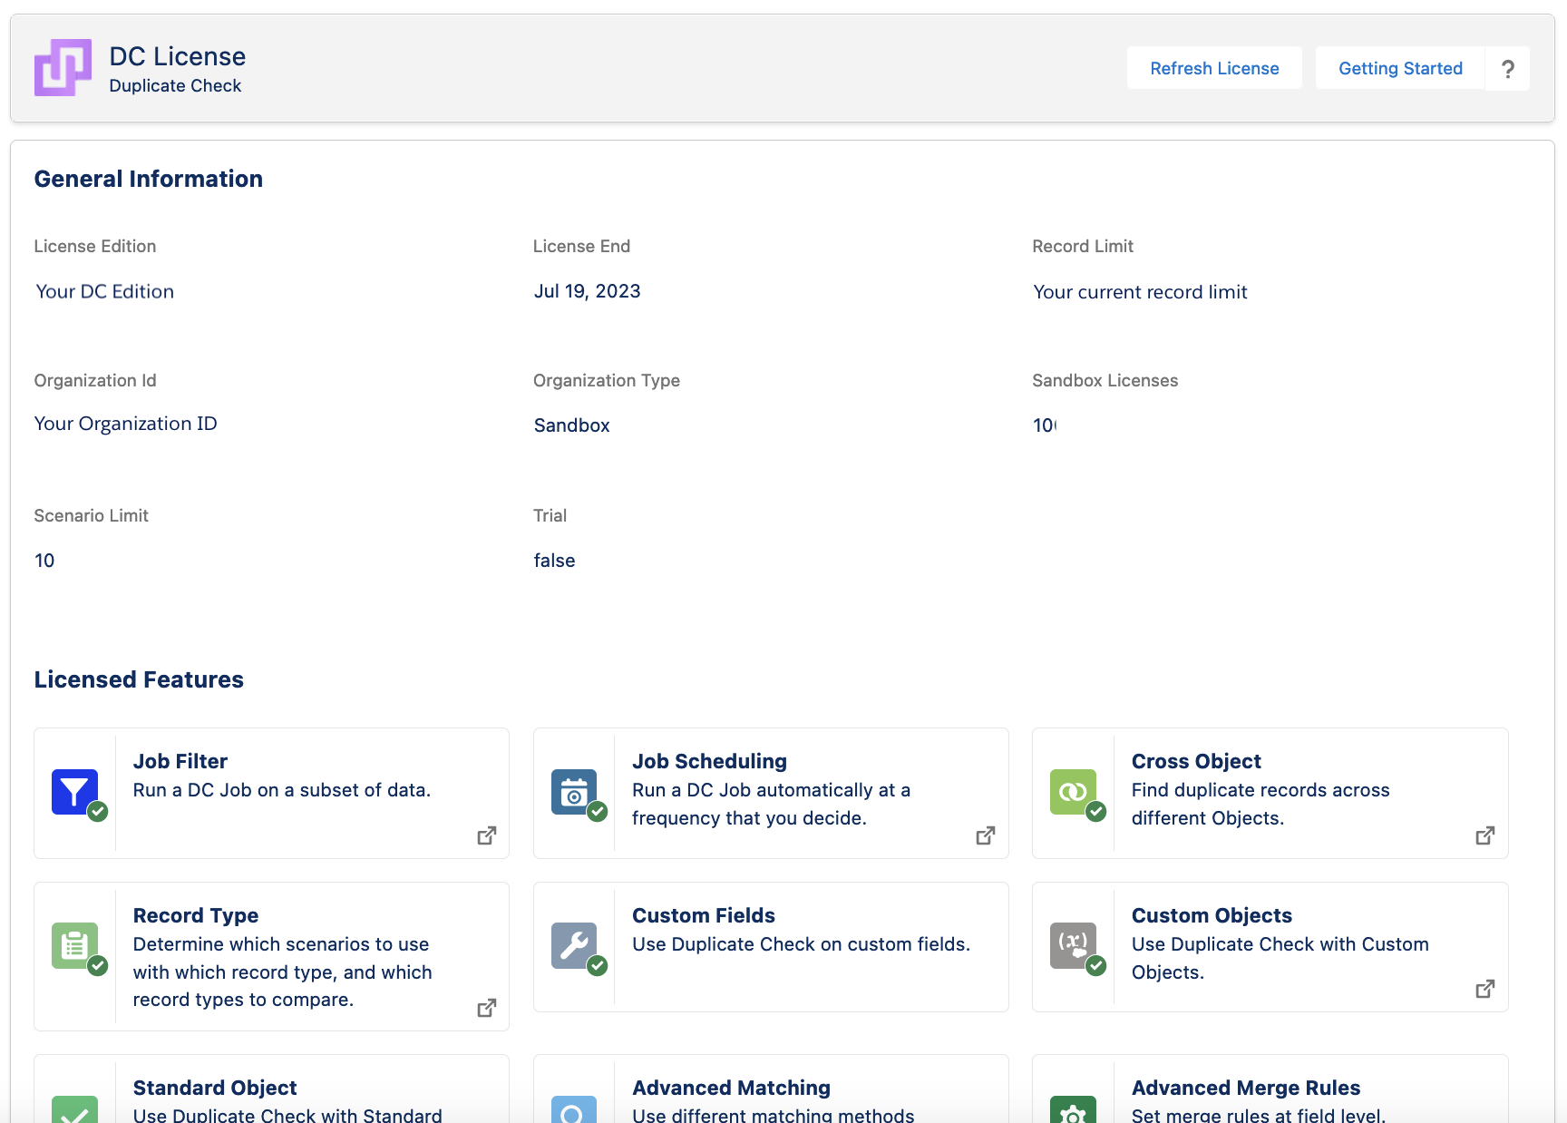Image resolution: width=1567 pixels, height=1123 pixels.
Task: Click the Custom Fields wrench icon
Action: (574, 946)
